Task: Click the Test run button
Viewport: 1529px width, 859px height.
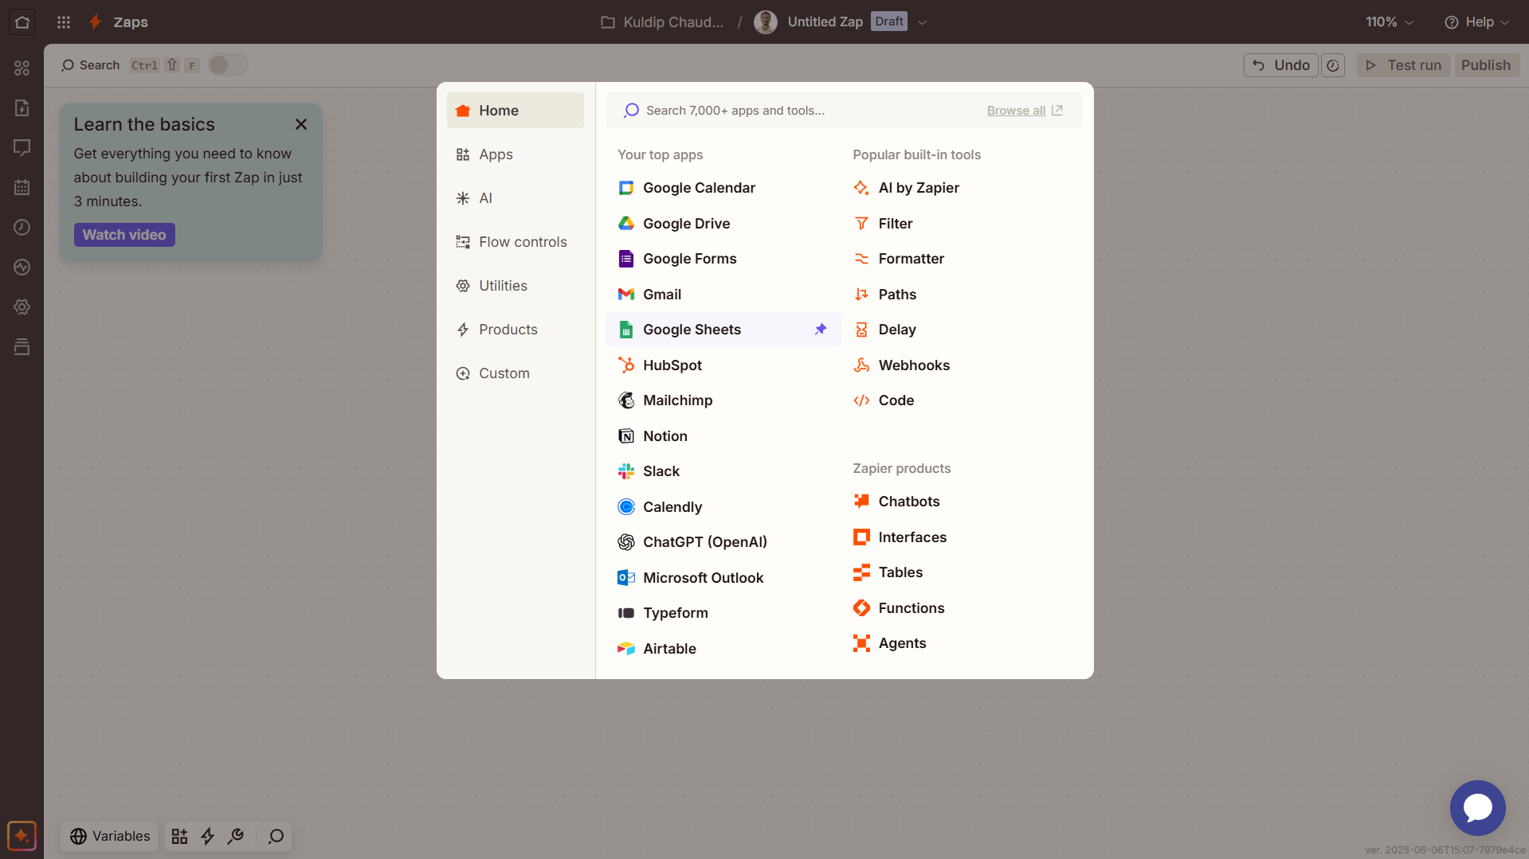Action: click(1404, 65)
